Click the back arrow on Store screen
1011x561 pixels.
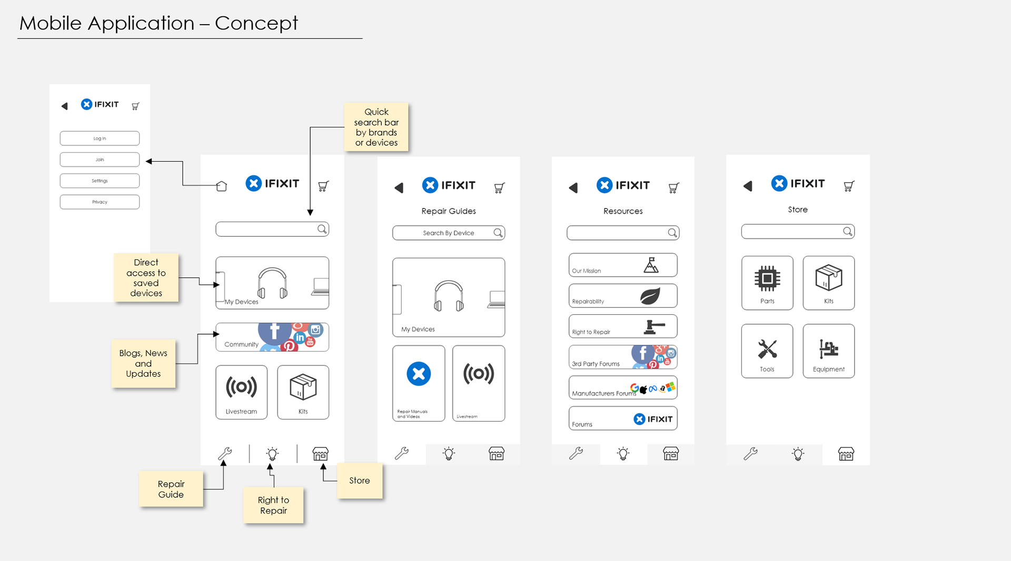(x=748, y=186)
